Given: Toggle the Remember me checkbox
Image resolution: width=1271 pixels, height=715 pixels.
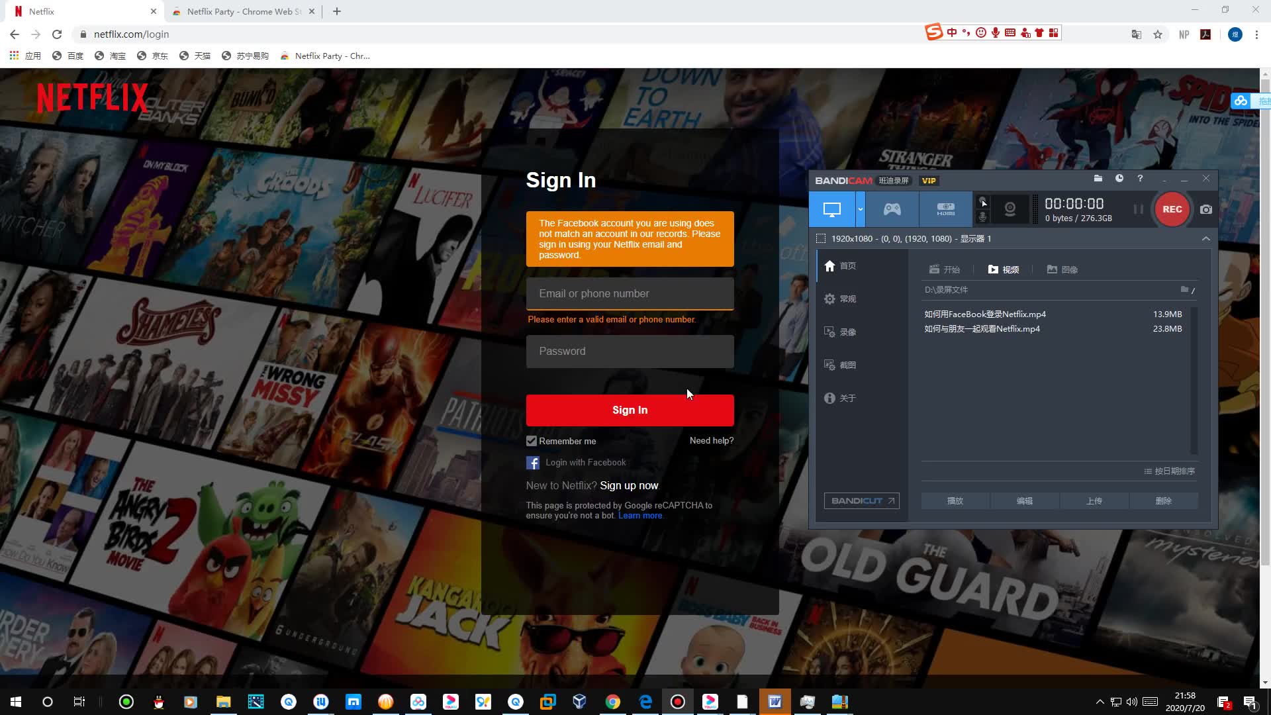Looking at the screenshot, I should pos(531,441).
